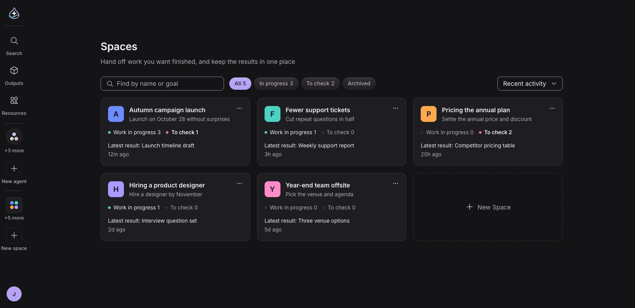Open more options for Year-end team offsite

pos(396,183)
